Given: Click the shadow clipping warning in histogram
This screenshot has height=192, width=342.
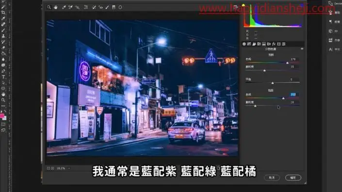Looking at the screenshot, I should (244, 5).
